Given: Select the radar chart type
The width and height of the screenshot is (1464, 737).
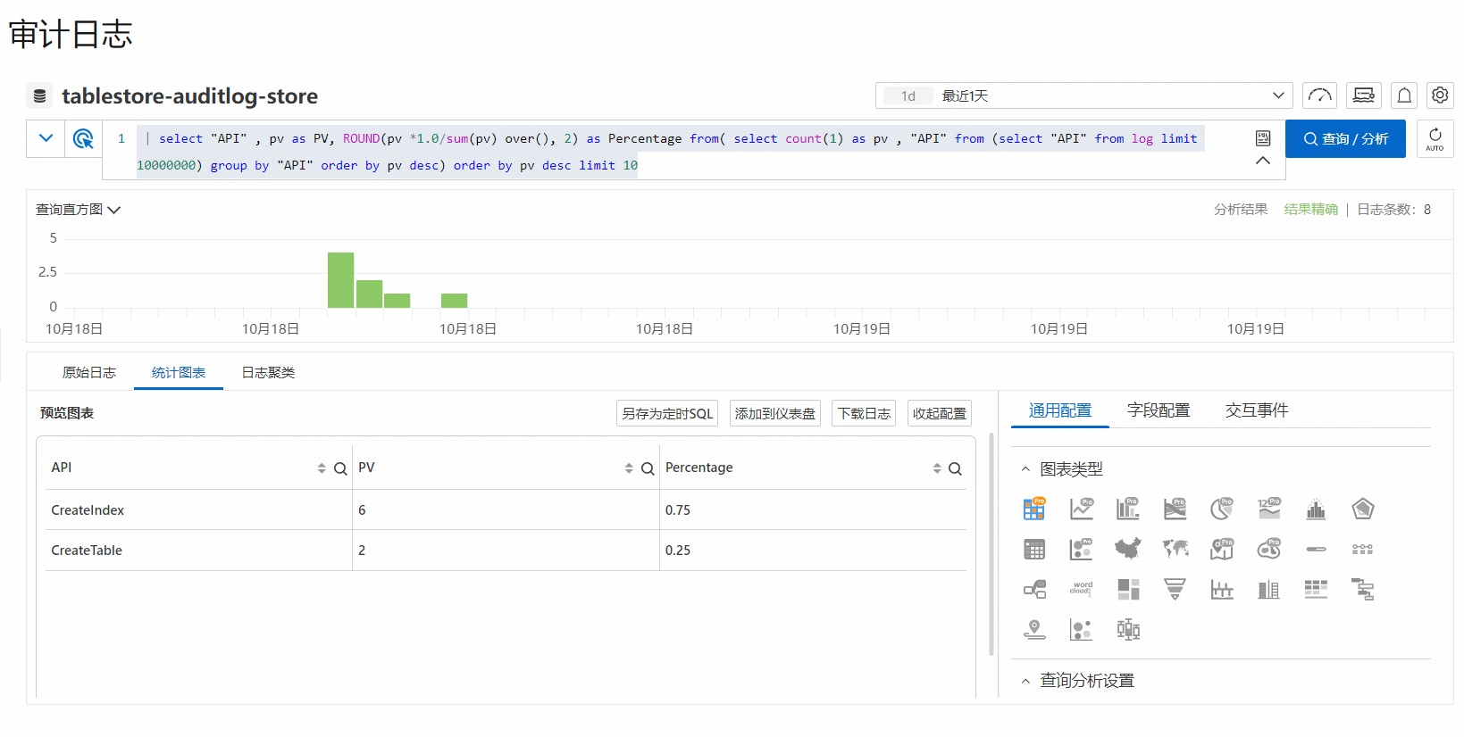Looking at the screenshot, I should [x=1362, y=509].
